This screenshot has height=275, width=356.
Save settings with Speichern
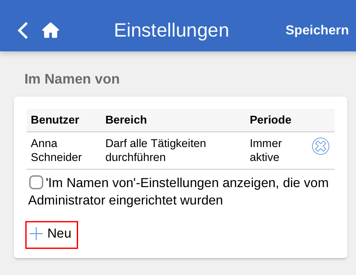coord(317,30)
